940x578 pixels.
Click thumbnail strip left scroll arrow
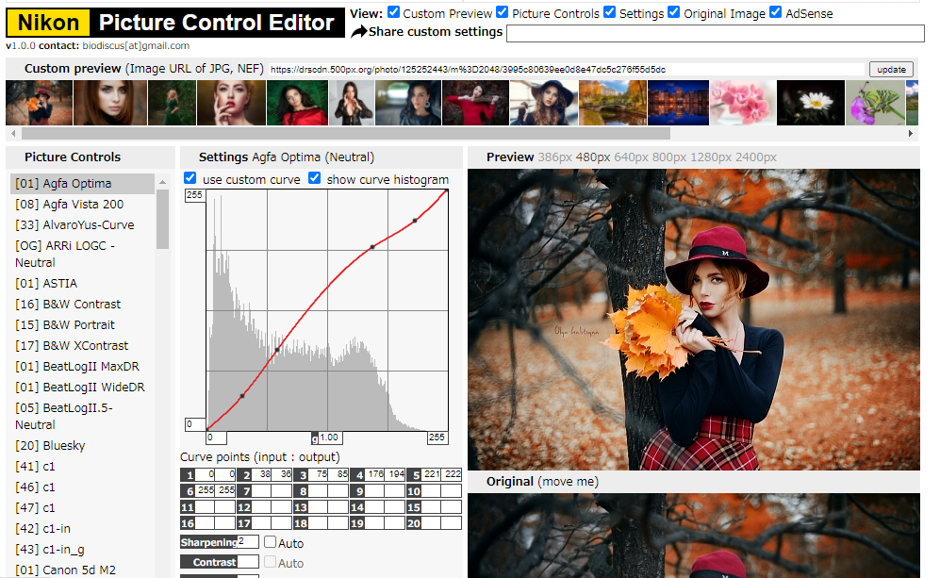(14, 133)
